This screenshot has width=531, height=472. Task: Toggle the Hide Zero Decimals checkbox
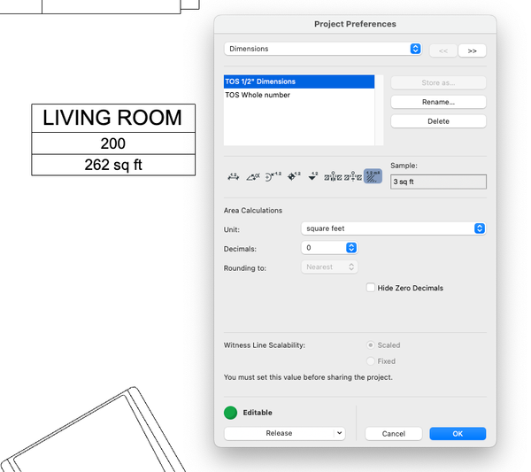coord(371,288)
